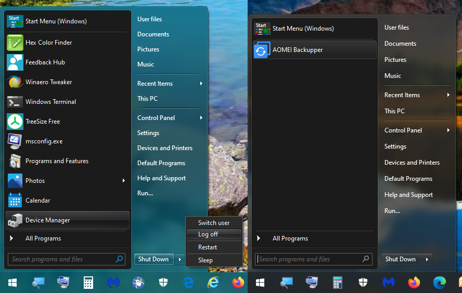
Task: Select Log off from the power menu
Action: tap(213, 235)
